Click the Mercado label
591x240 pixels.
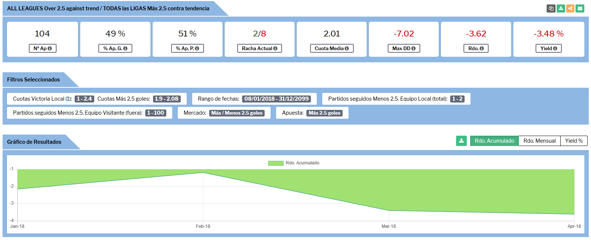tap(195, 113)
